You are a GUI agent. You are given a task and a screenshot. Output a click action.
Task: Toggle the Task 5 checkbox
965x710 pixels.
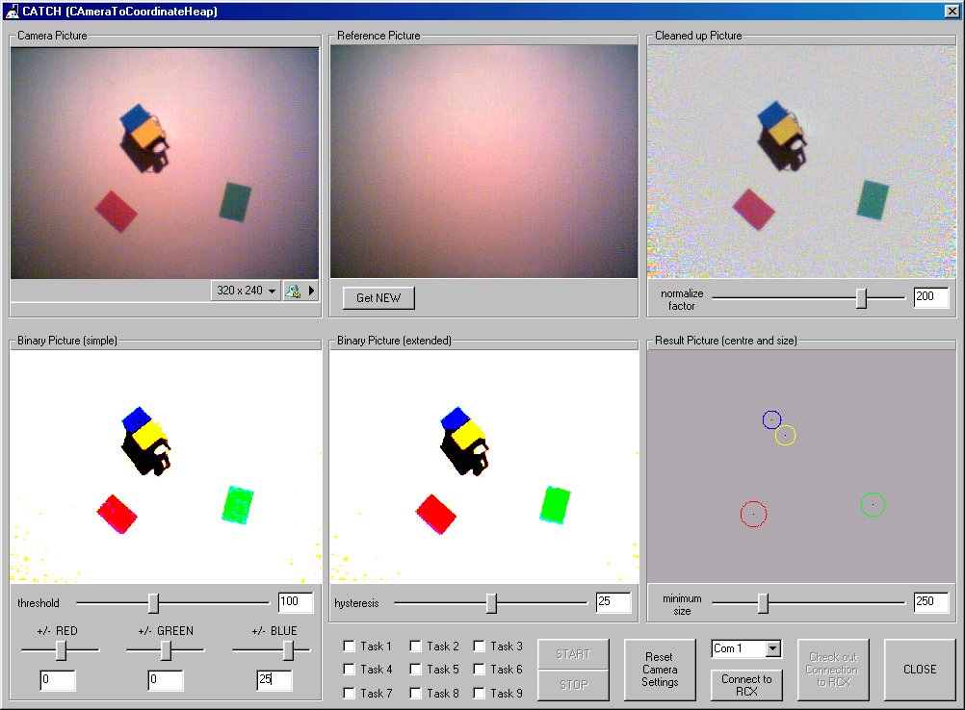click(416, 670)
